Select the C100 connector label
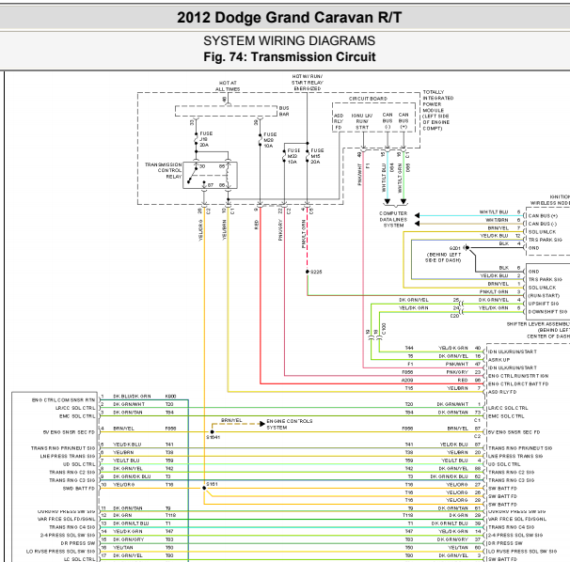 coord(385,329)
